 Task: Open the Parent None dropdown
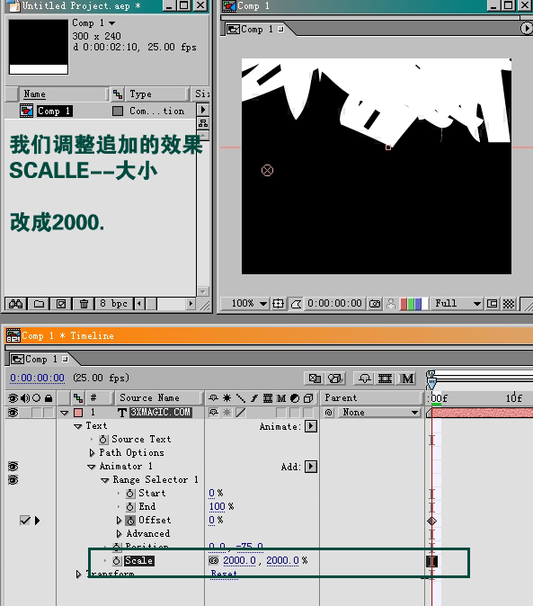pyautogui.click(x=379, y=413)
